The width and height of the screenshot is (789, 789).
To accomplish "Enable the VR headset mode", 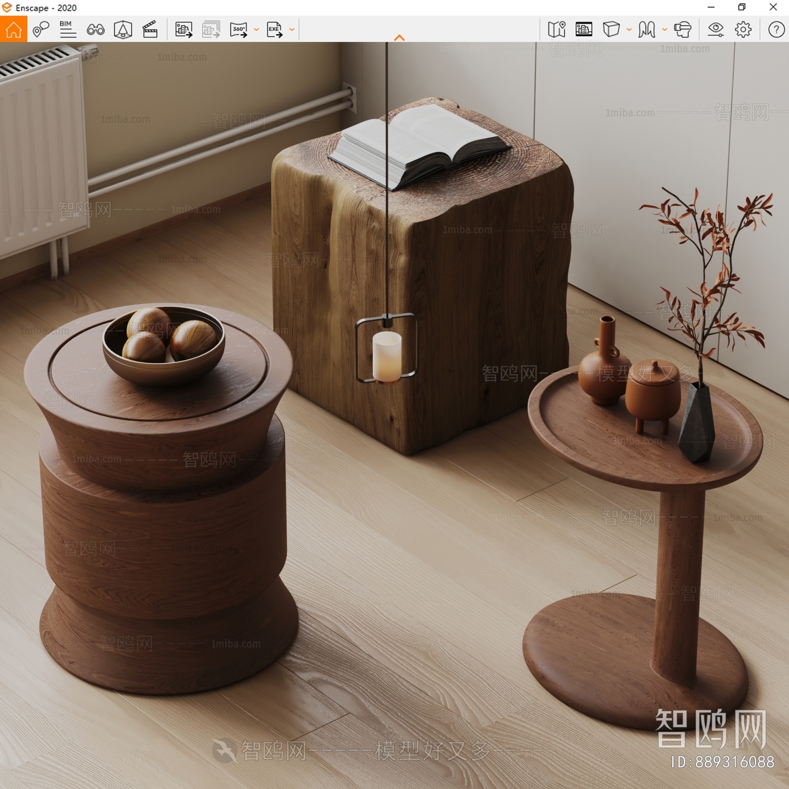I will point(682,30).
